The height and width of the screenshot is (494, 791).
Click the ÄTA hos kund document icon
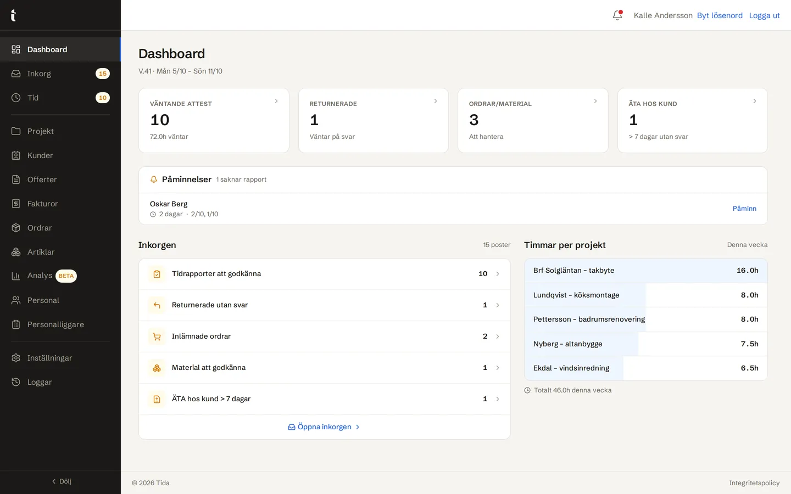click(157, 399)
